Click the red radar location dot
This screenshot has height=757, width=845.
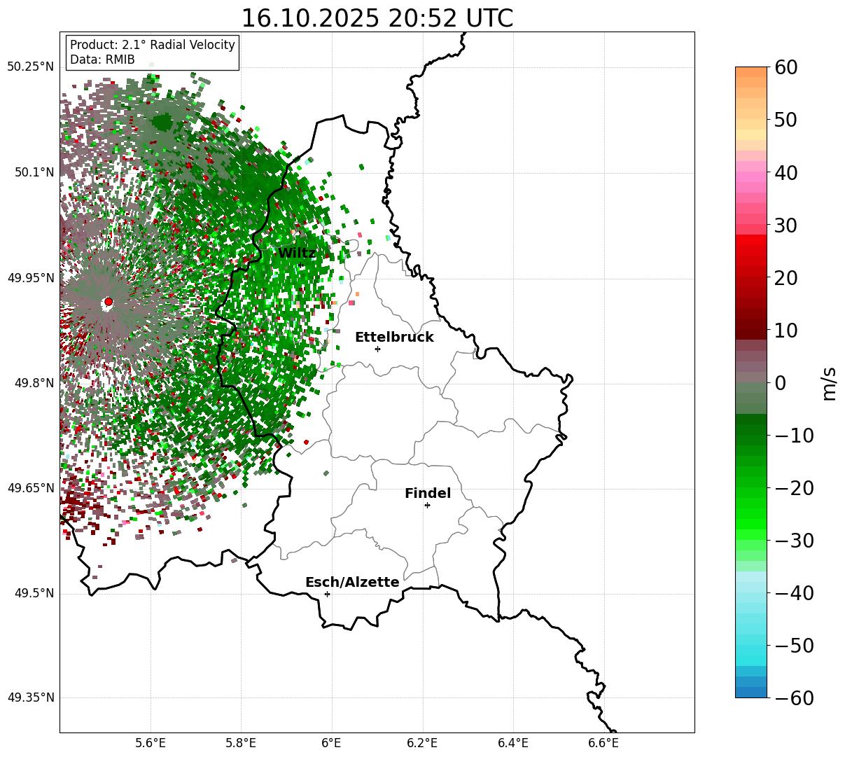click(108, 302)
